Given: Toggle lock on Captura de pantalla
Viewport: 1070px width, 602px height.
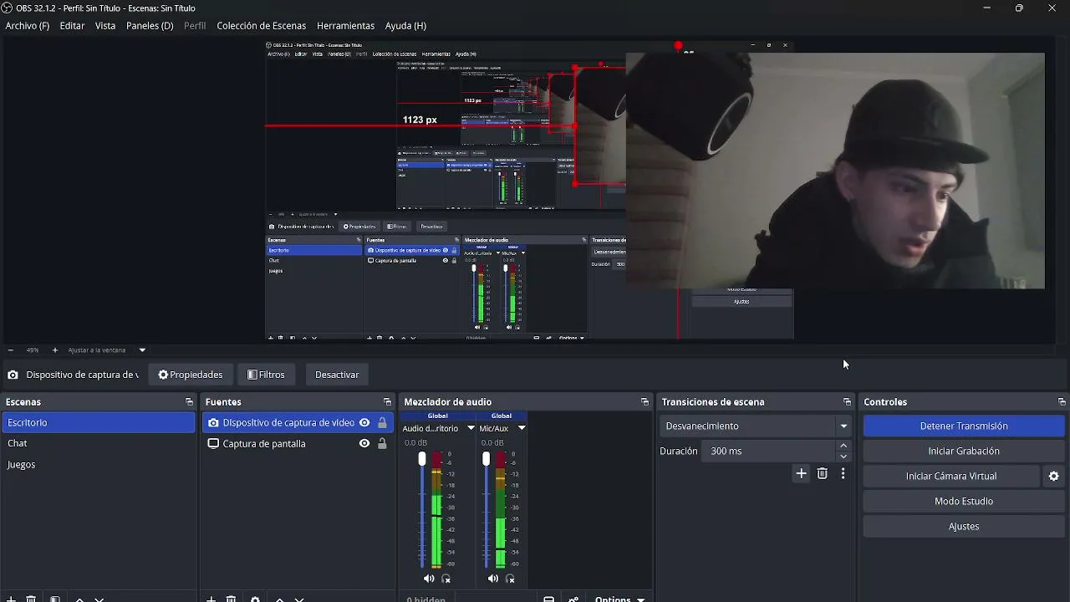Looking at the screenshot, I should (x=382, y=444).
